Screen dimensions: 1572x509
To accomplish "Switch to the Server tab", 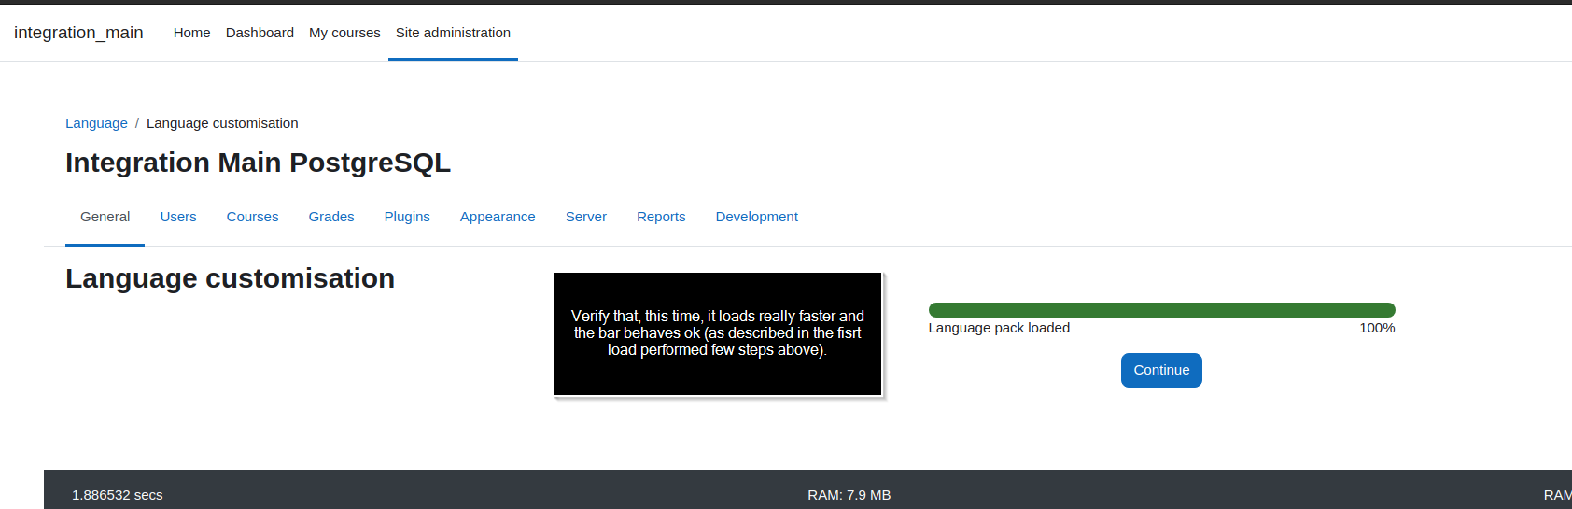I will pyautogui.click(x=586, y=217).
